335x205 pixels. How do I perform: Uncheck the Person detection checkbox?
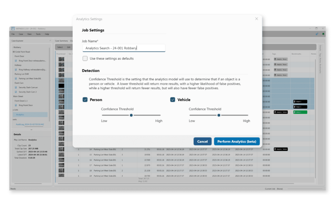[85, 100]
